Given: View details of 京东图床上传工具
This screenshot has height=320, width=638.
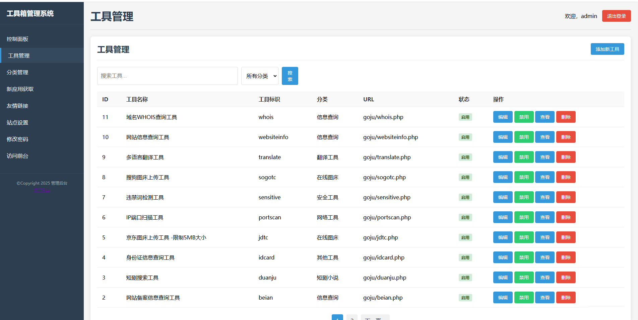Looking at the screenshot, I should tap(545, 237).
